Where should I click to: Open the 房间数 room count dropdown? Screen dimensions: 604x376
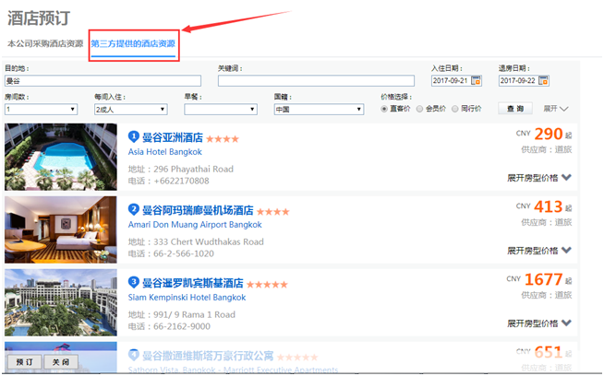[x=42, y=110]
